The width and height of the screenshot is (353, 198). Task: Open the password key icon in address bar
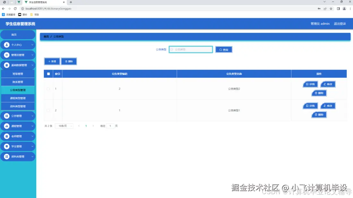(319, 9)
